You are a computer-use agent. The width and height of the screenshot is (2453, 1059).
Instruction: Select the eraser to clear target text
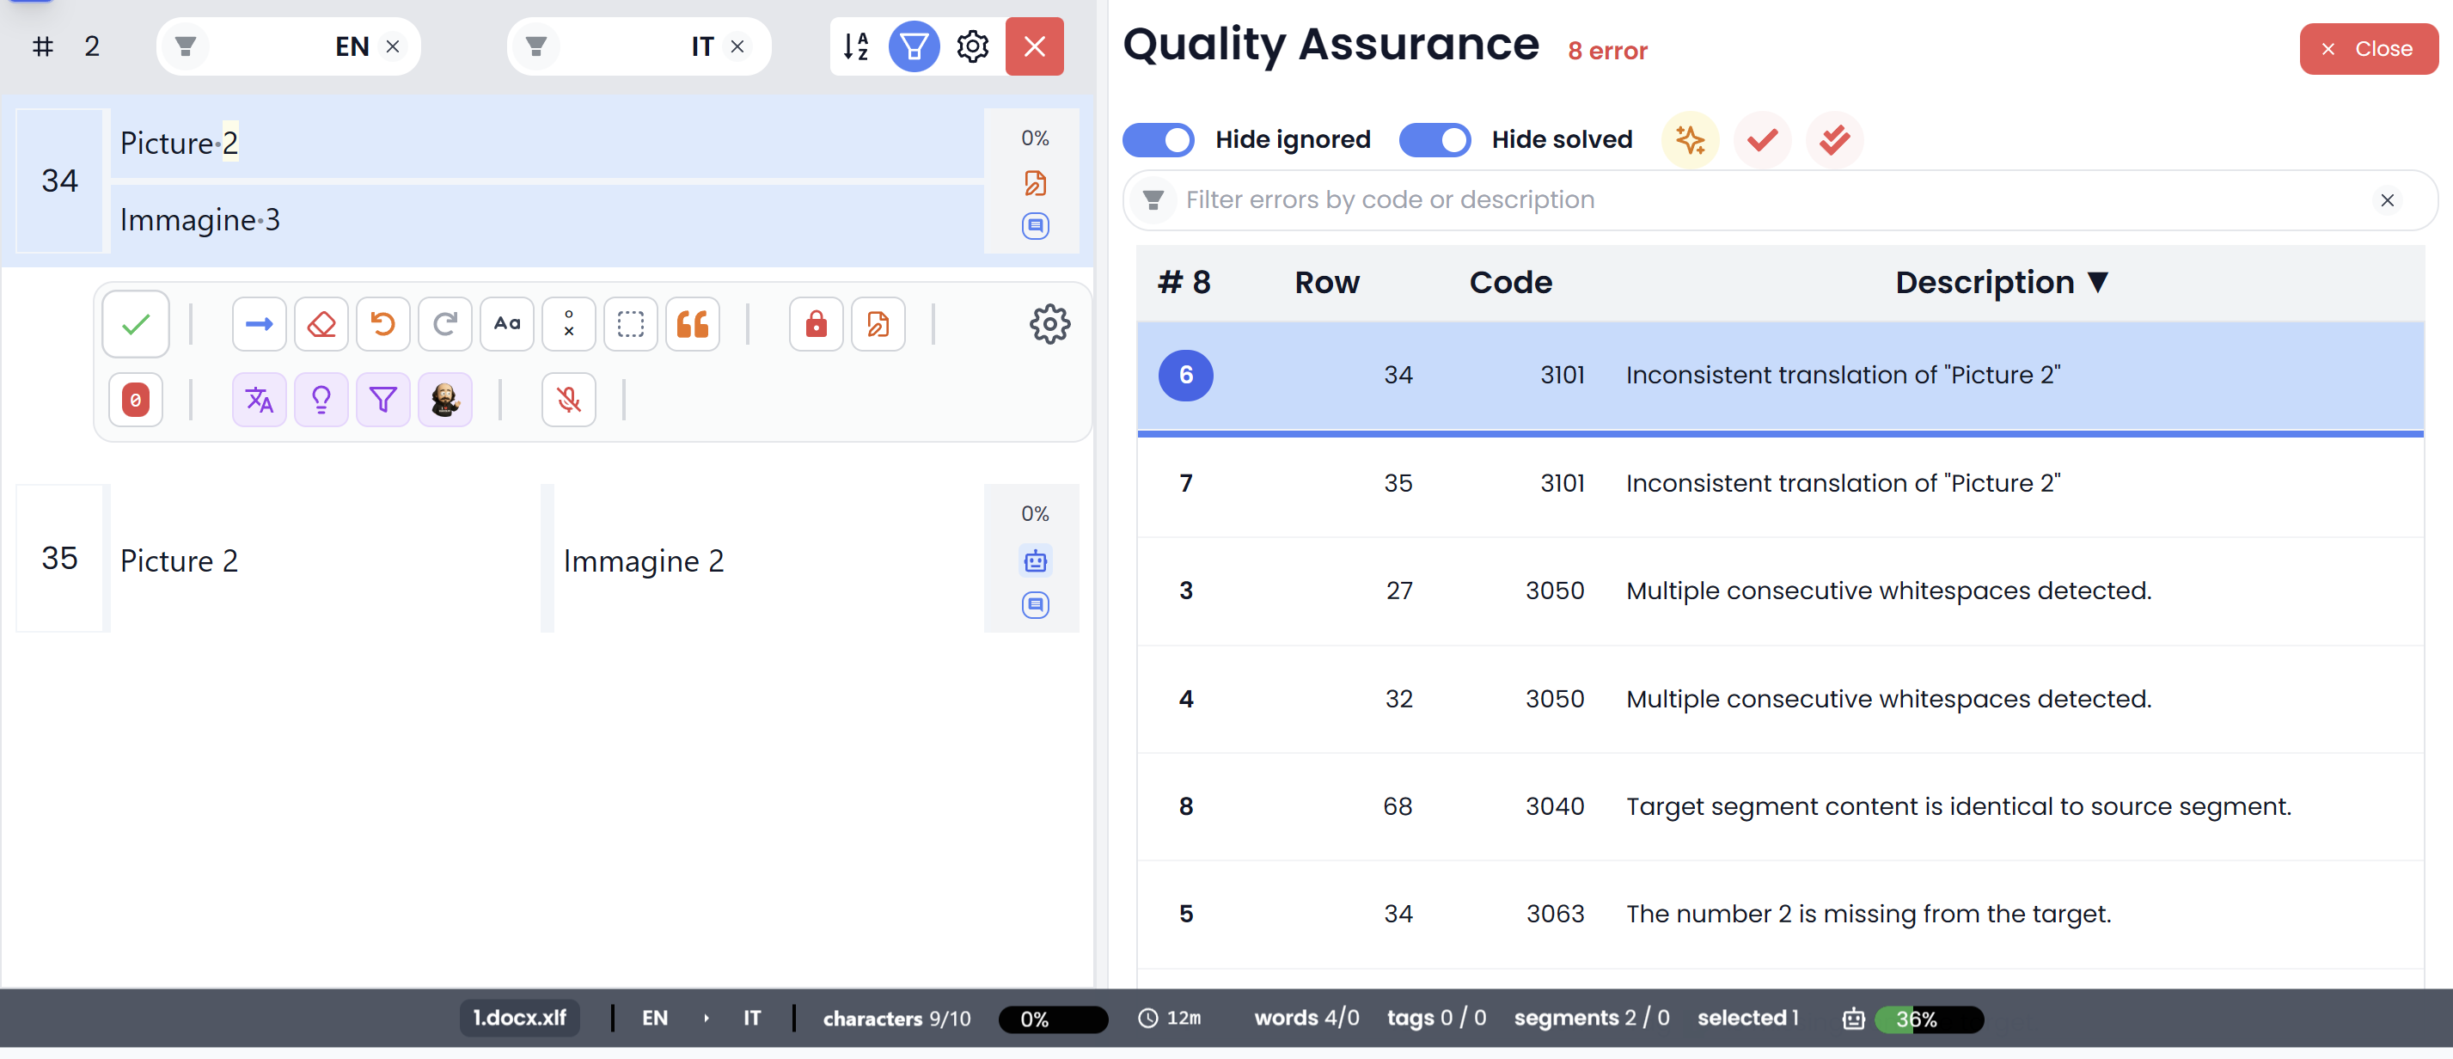tap(321, 324)
